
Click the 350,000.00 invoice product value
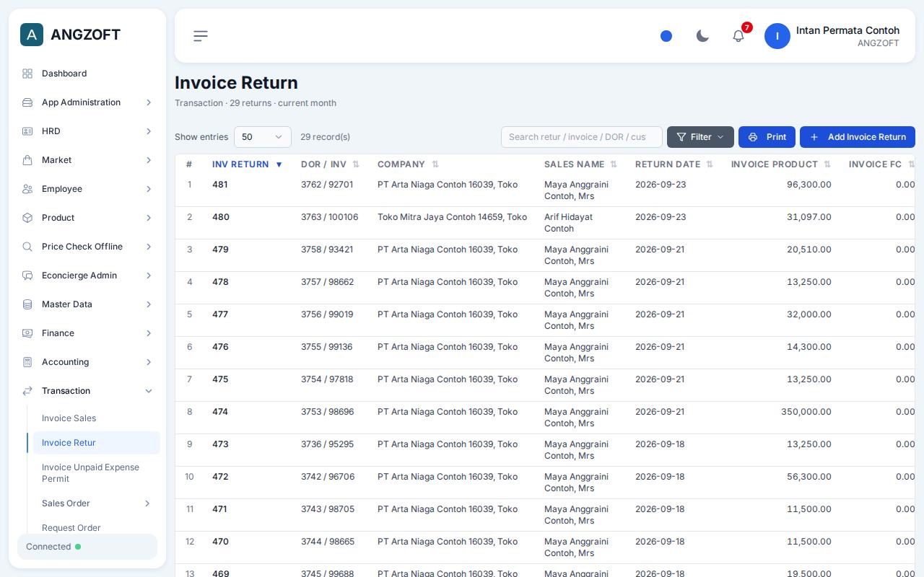pos(806,412)
